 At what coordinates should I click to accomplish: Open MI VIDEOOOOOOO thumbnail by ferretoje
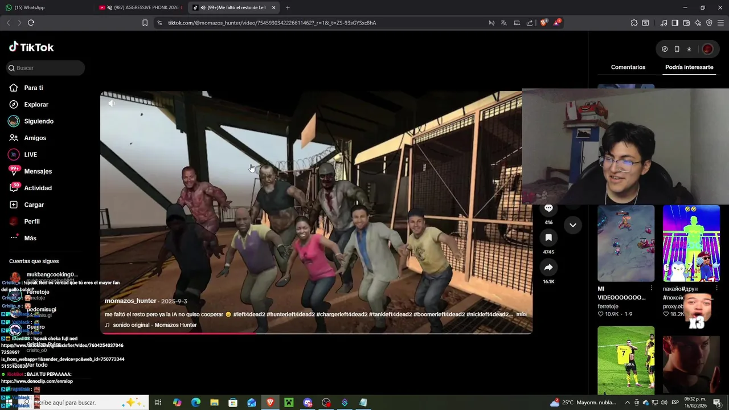point(626,243)
